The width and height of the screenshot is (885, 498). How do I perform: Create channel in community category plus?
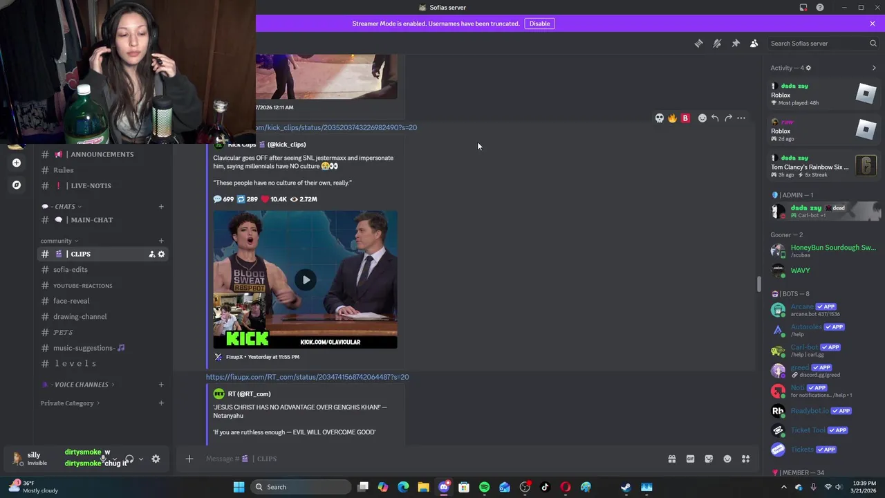[161, 241]
